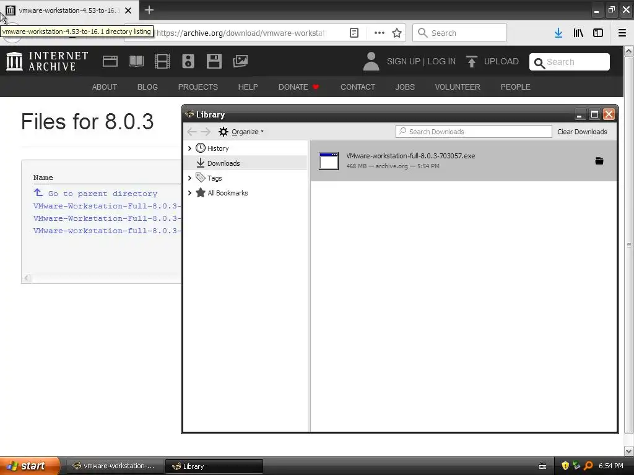Image resolution: width=634 pixels, height=475 pixels.
Task: Open the ABOUT menu item
Action: [x=104, y=87]
